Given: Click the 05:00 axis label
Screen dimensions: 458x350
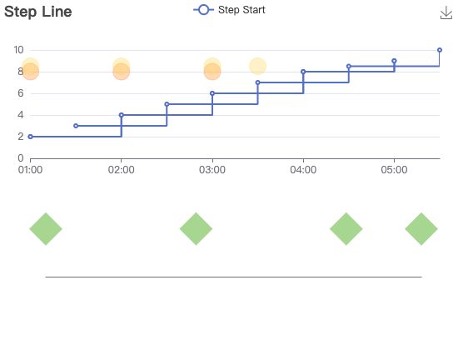Looking at the screenshot, I should click(394, 170).
